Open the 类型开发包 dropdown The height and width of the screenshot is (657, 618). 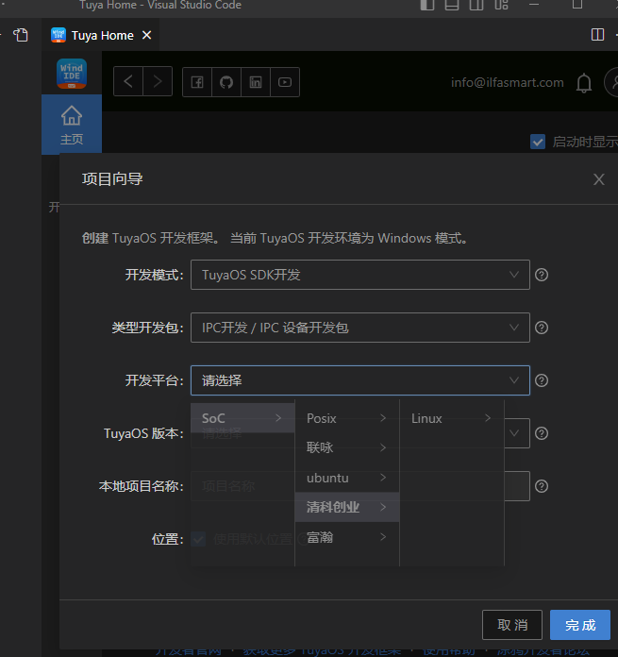click(x=360, y=328)
